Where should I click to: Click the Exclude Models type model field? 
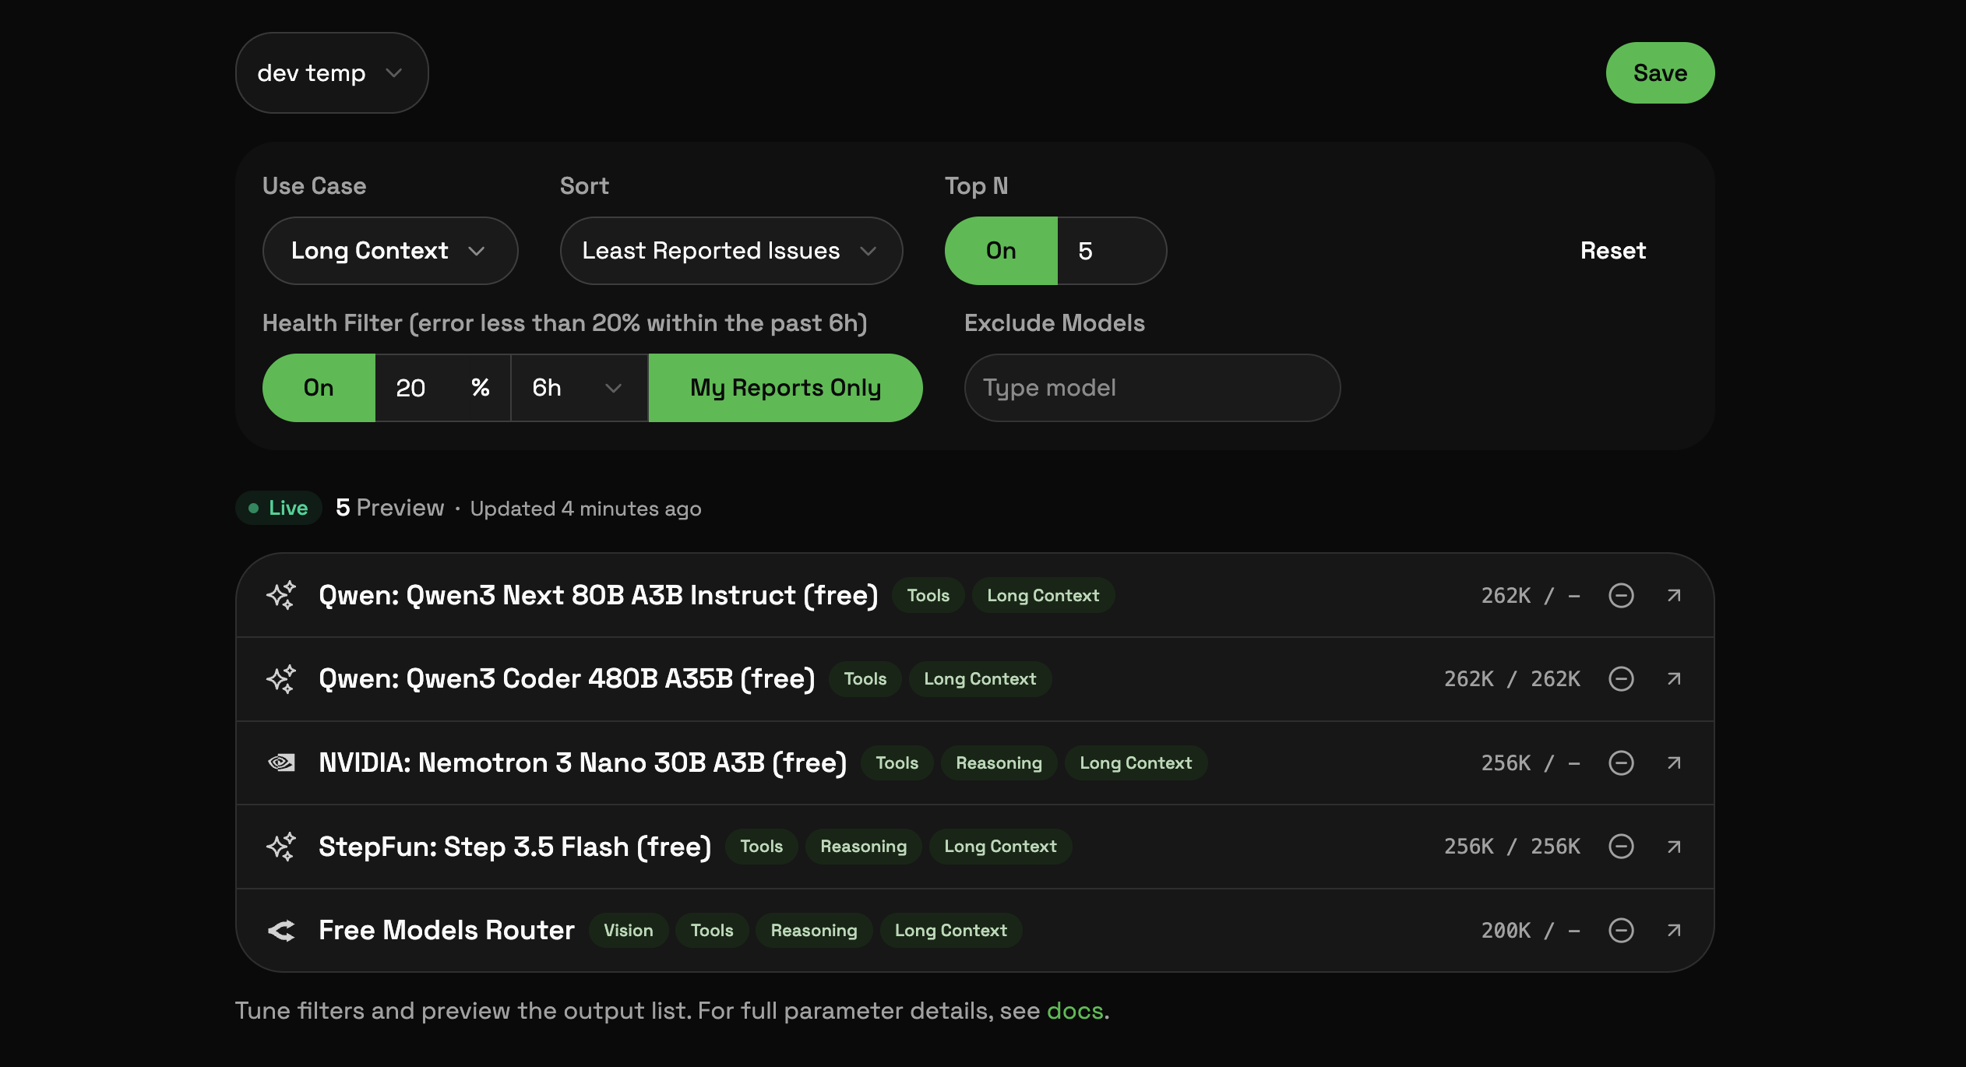[x=1150, y=387]
